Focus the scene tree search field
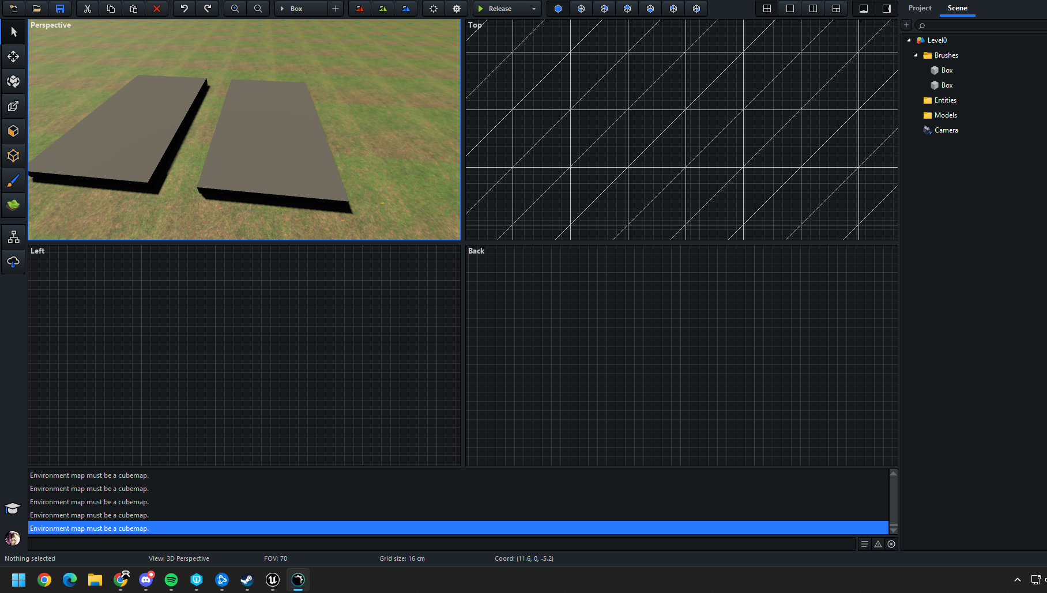 [x=980, y=25]
